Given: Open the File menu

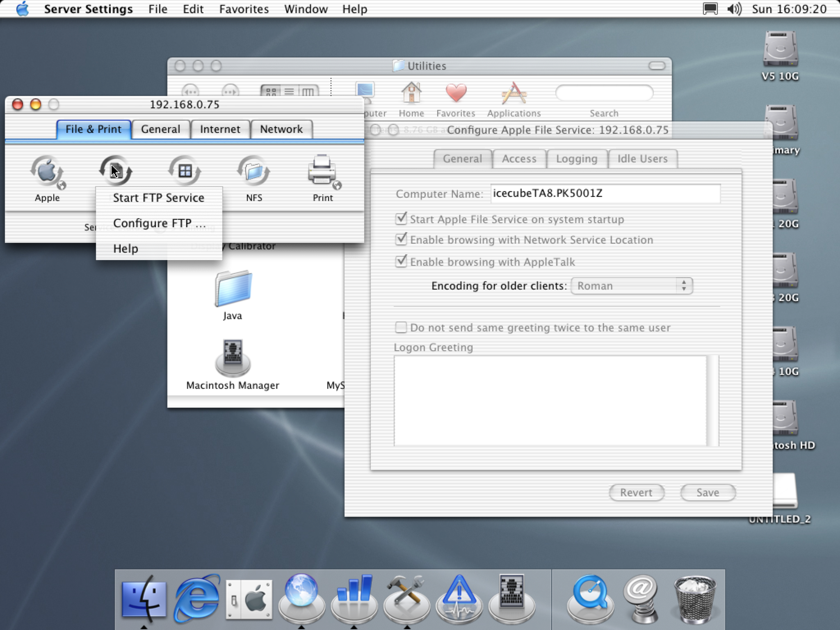Looking at the screenshot, I should (x=158, y=9).
